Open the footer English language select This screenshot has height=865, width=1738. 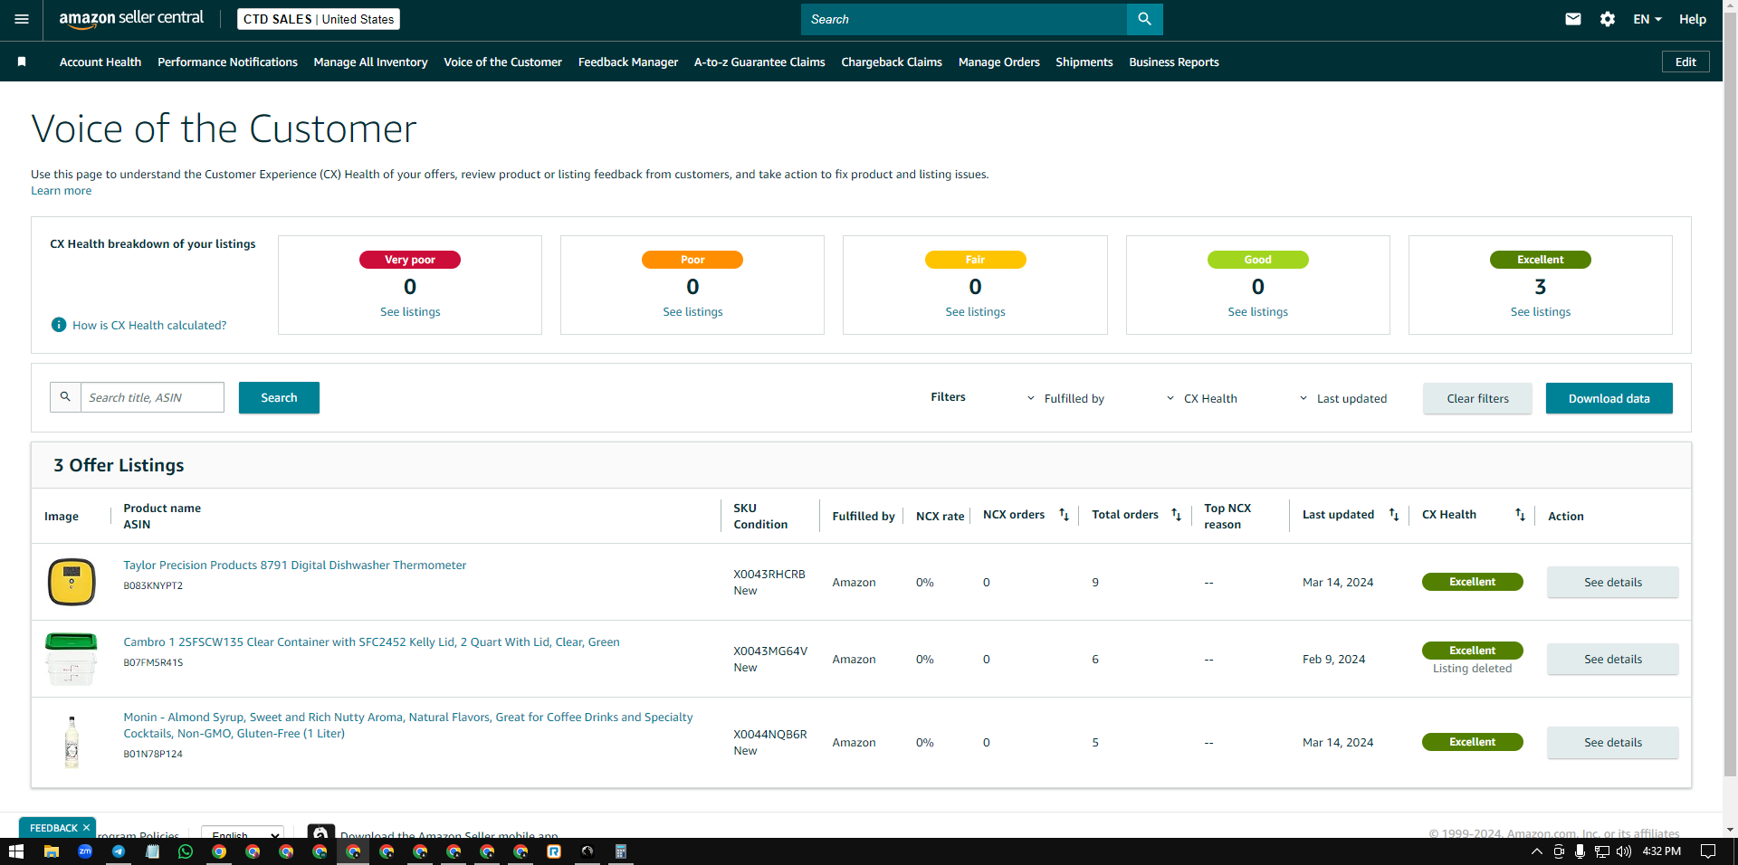243,834
